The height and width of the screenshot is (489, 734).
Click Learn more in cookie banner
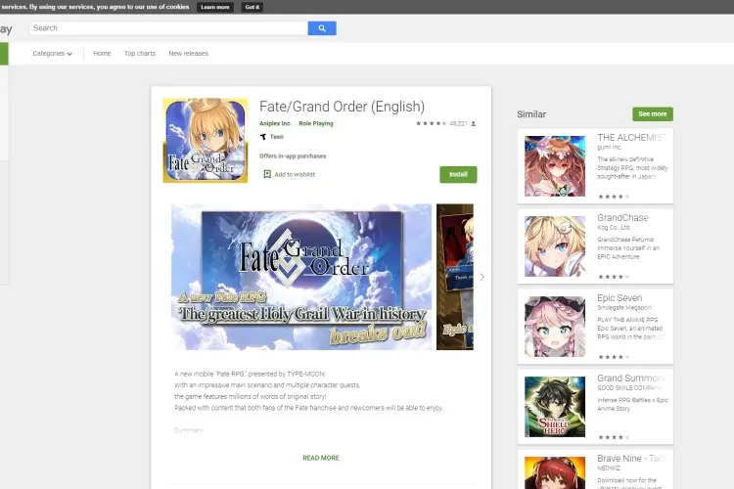pos(215,7)
